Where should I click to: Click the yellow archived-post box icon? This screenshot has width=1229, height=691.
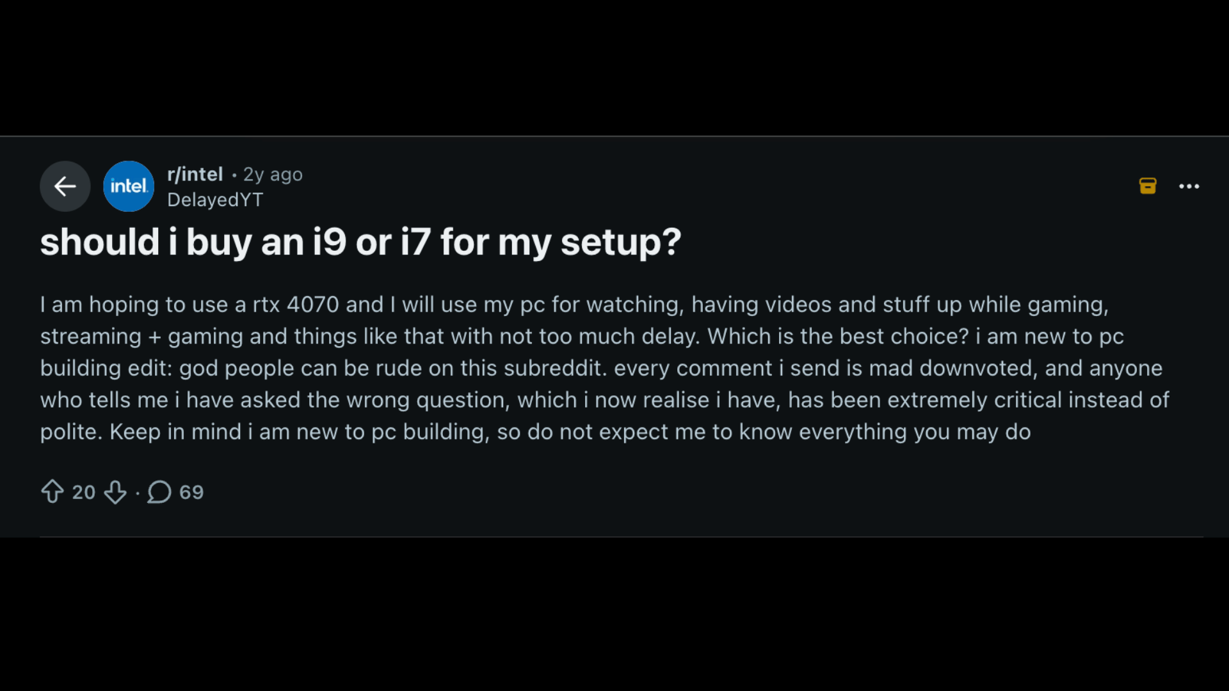(1148, 186)
